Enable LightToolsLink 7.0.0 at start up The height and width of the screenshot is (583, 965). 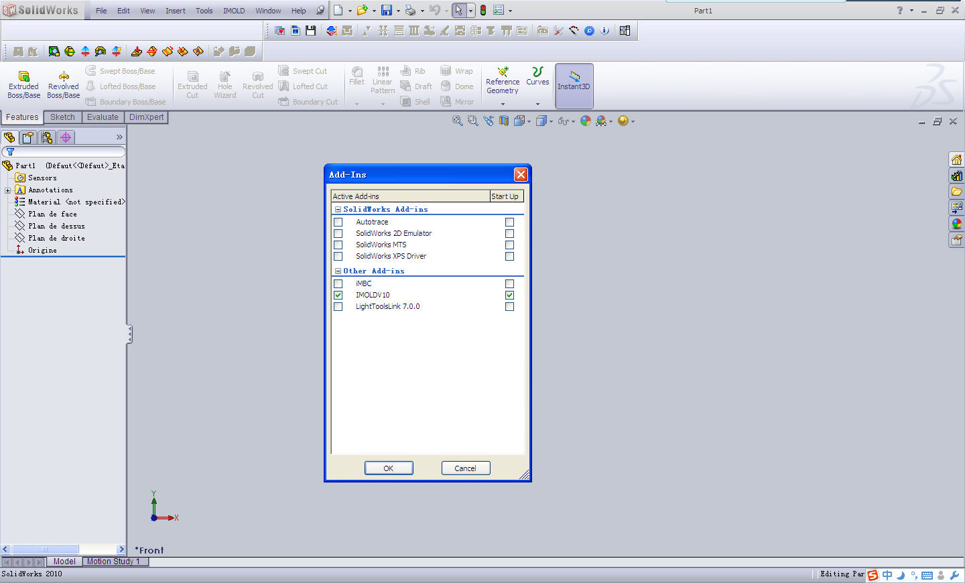pos(509,306)
